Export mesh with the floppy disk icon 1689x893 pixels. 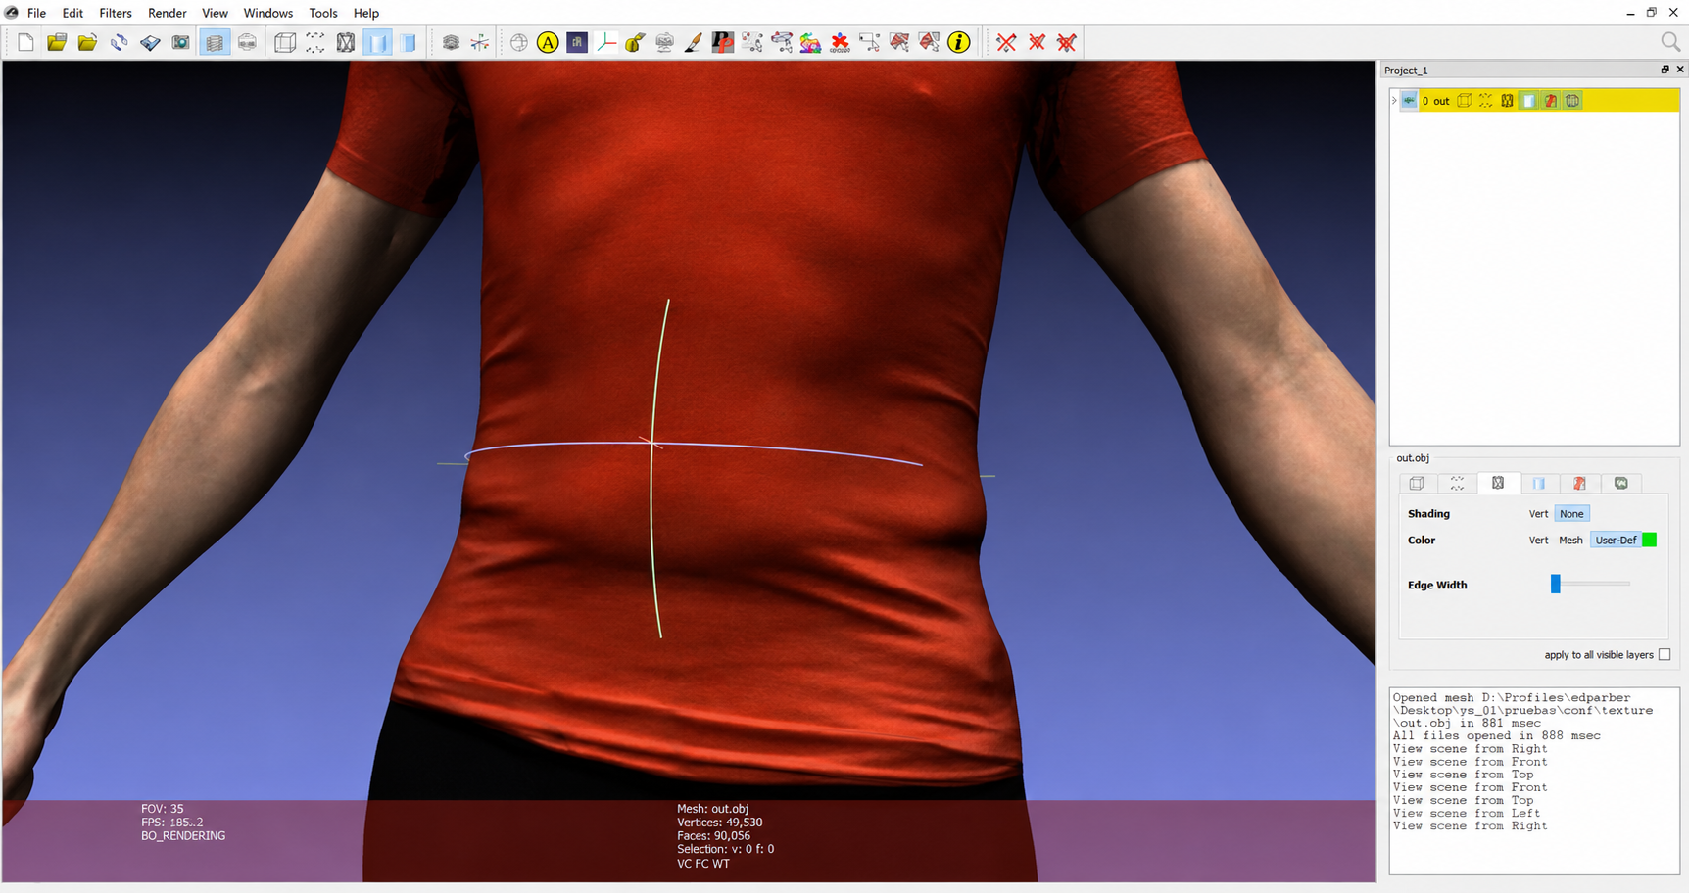pyautogui.click(x=150, y=42)
